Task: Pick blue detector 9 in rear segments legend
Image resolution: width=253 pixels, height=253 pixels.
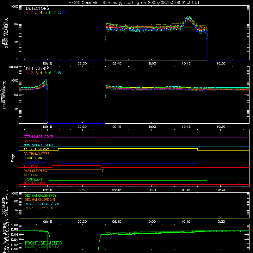Action: coord(64,73)
